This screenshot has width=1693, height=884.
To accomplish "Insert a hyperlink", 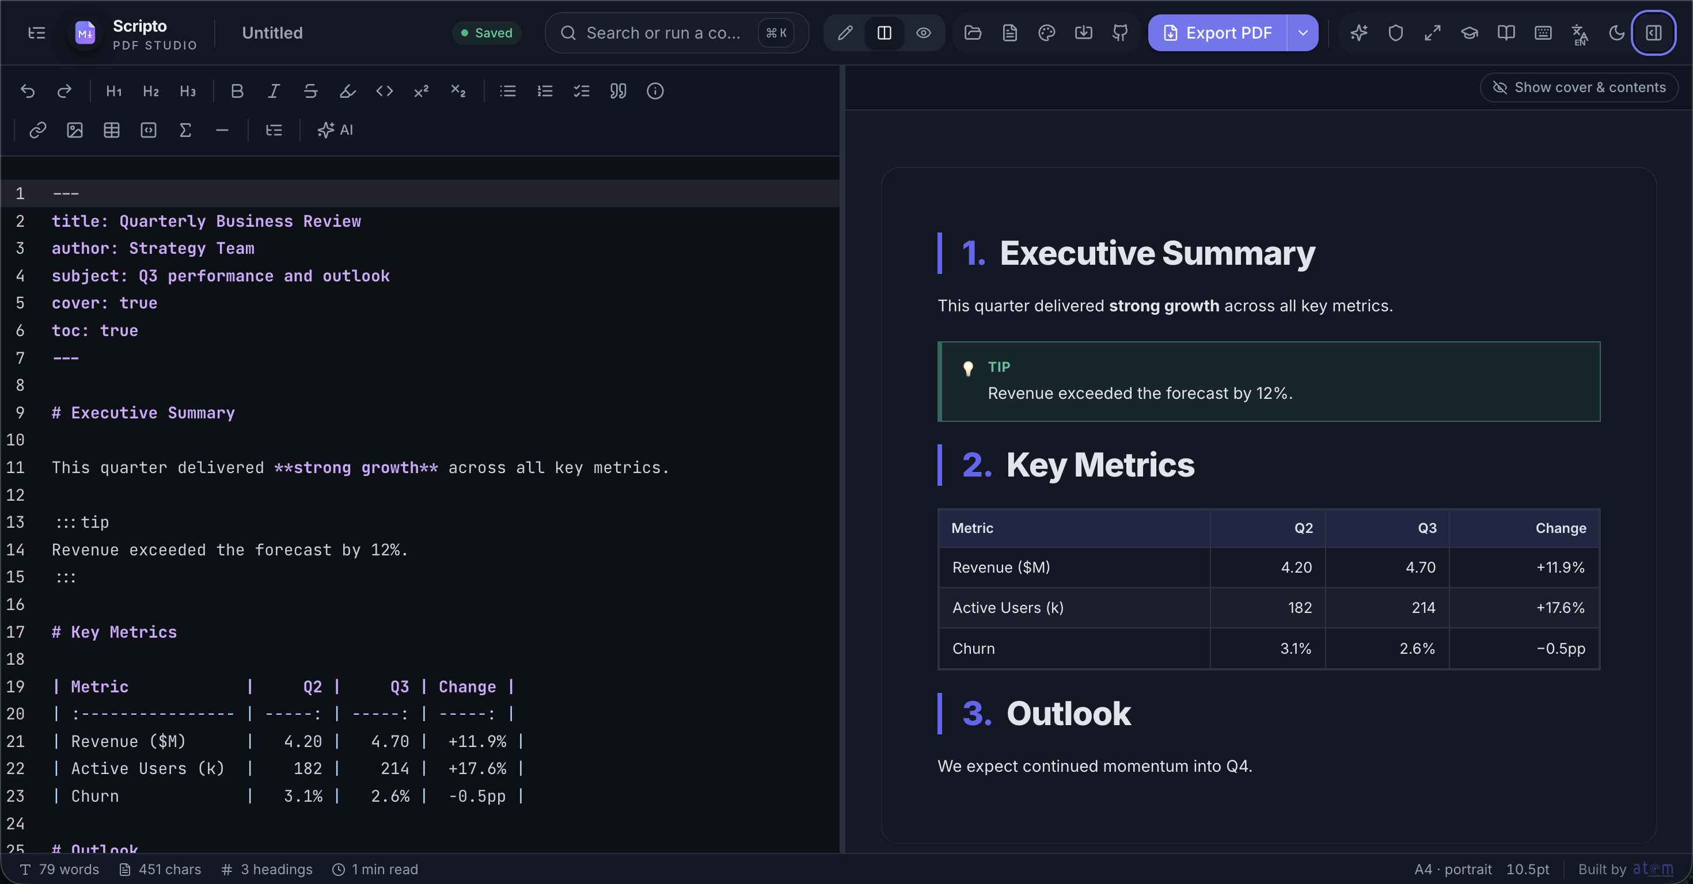I will tap(38, 130).
